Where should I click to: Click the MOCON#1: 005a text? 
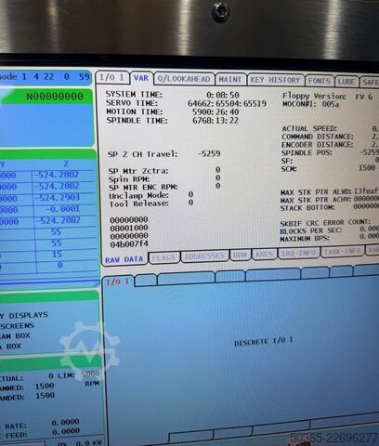pos(311,104)
